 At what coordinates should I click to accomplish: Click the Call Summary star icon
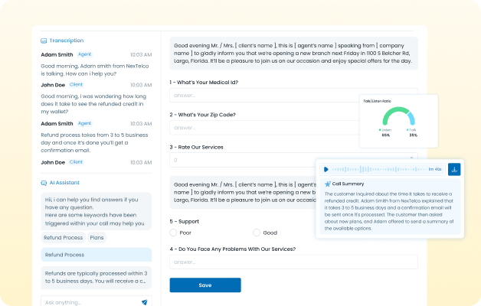tap(328, 184)
